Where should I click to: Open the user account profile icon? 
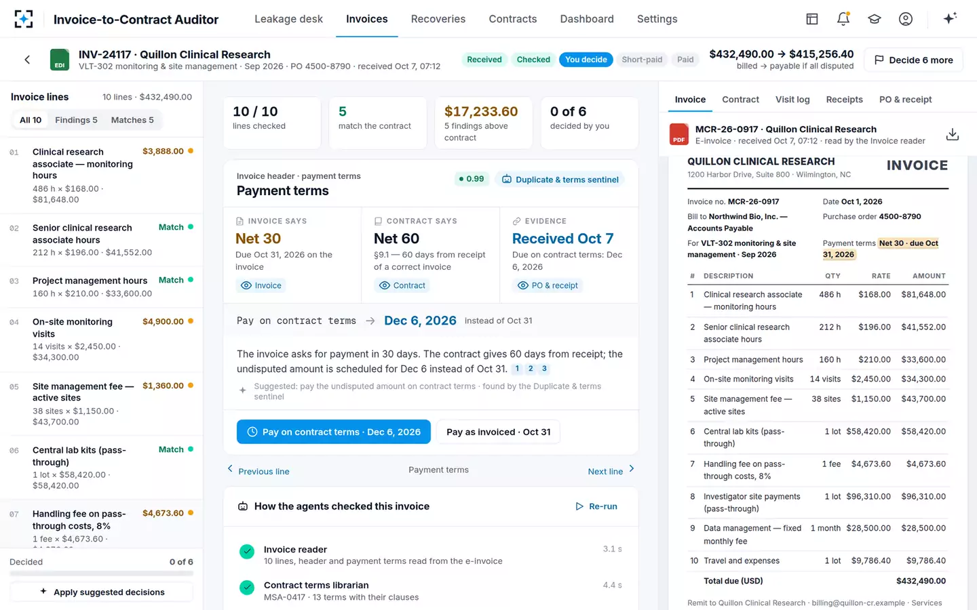click(906, 19)
